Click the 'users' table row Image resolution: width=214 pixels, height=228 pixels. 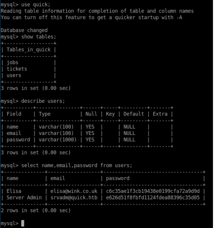click(x=14, y=75)
